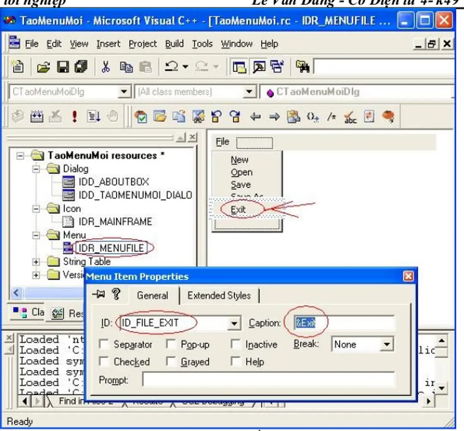Click the Save All toolbar icon

80,67
